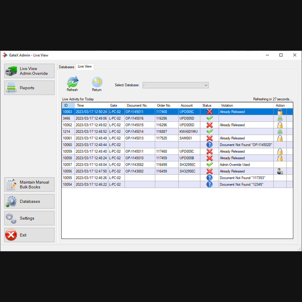Click the Document No. column header
Image resolution: width=302 pixels, height=302 pixels.
tap(140, 105)
